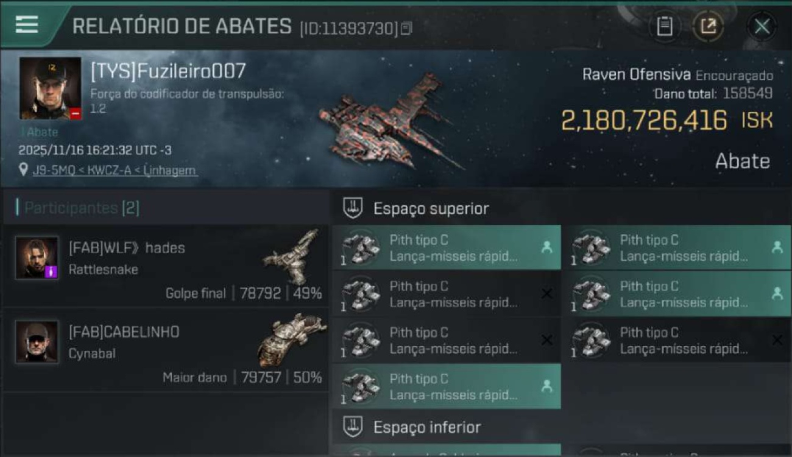Click the Espaço superior slot icon
This screenshot has width=792, height=457.
coord(353,208)
